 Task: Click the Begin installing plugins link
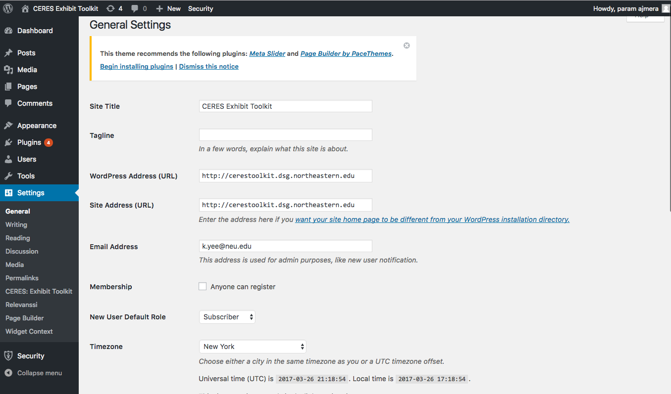click(x=137, y=66)
